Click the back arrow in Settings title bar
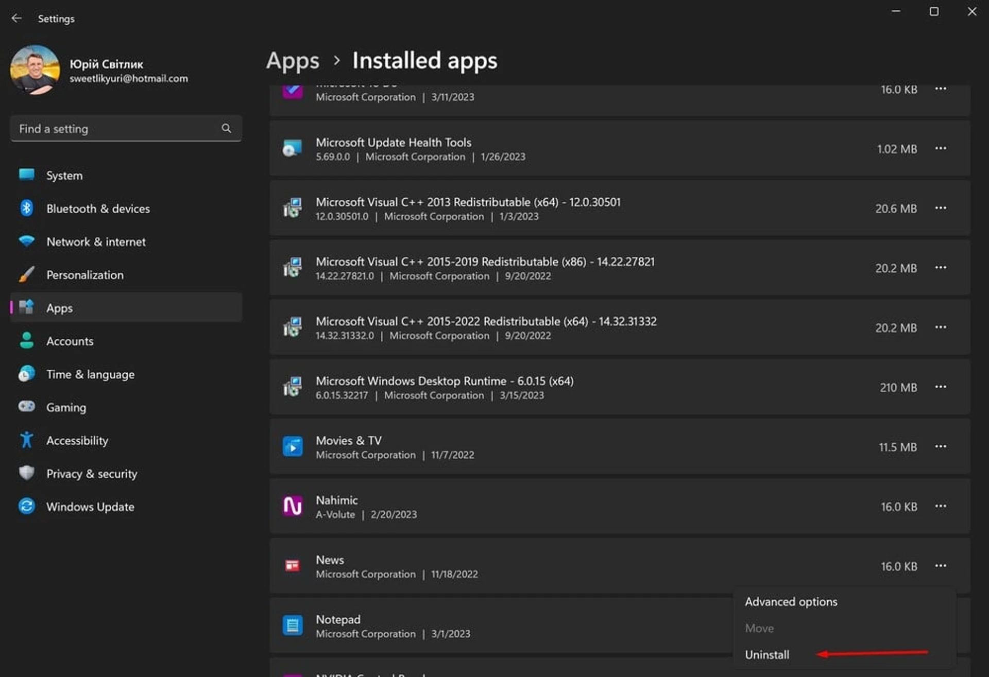 (16, 18)
